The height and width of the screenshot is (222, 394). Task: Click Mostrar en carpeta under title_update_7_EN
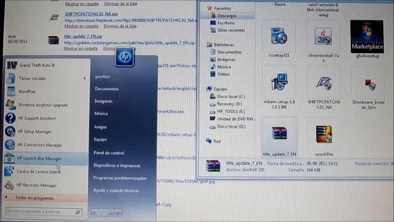(81, 48)
